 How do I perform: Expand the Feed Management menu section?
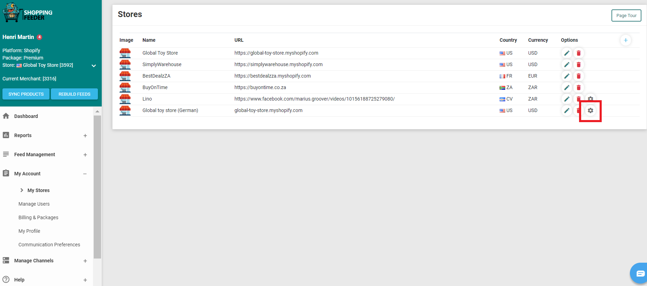tap(85, 155)
